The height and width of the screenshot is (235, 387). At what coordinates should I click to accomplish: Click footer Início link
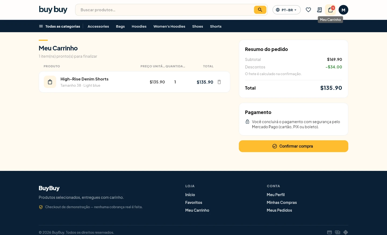(190, 195)
